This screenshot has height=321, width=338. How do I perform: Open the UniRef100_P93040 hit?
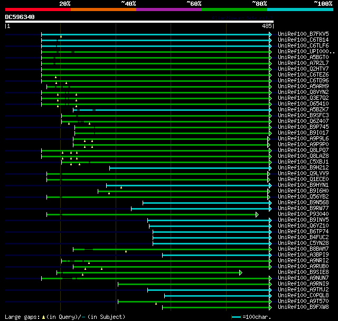coord(303,214)
